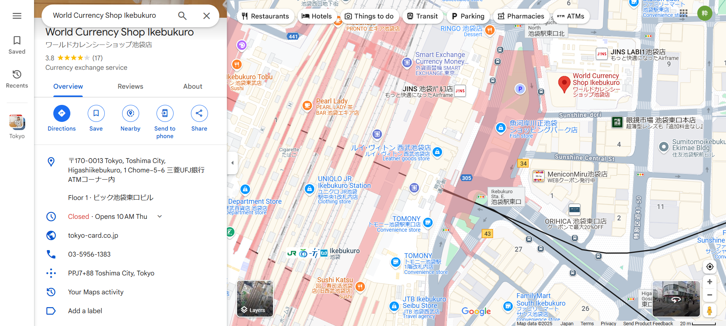Screen dimensions: 726x326
Task: Clear the search with X button
Action: coord(206,16)
